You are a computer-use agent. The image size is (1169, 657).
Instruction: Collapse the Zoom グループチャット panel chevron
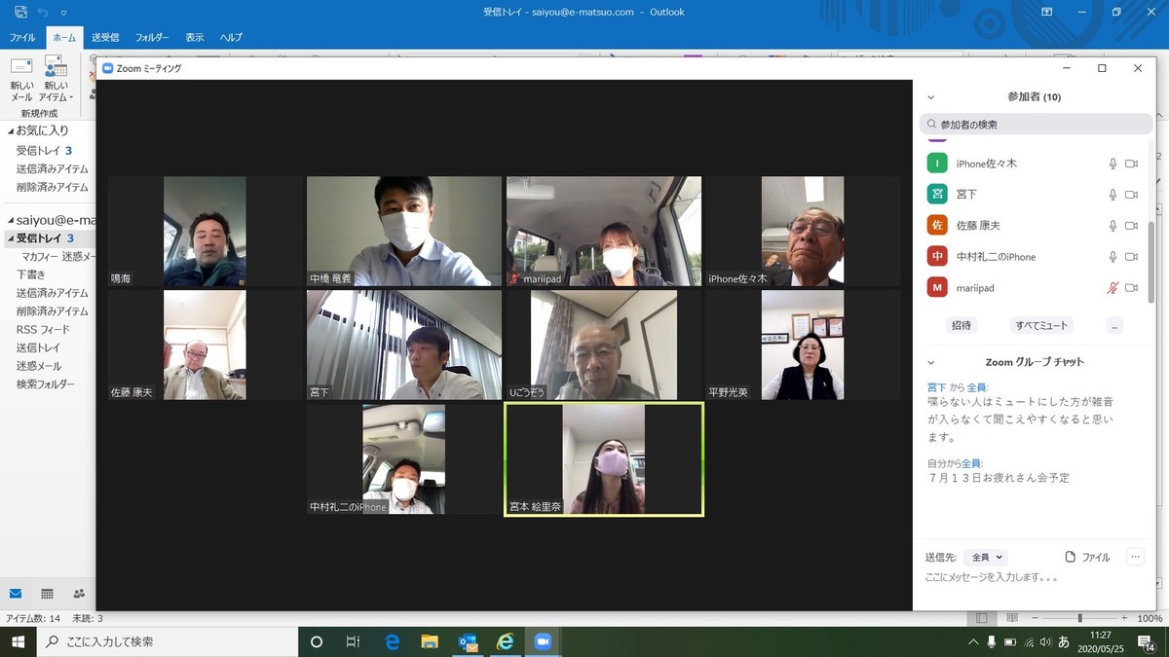click(930, 362)
